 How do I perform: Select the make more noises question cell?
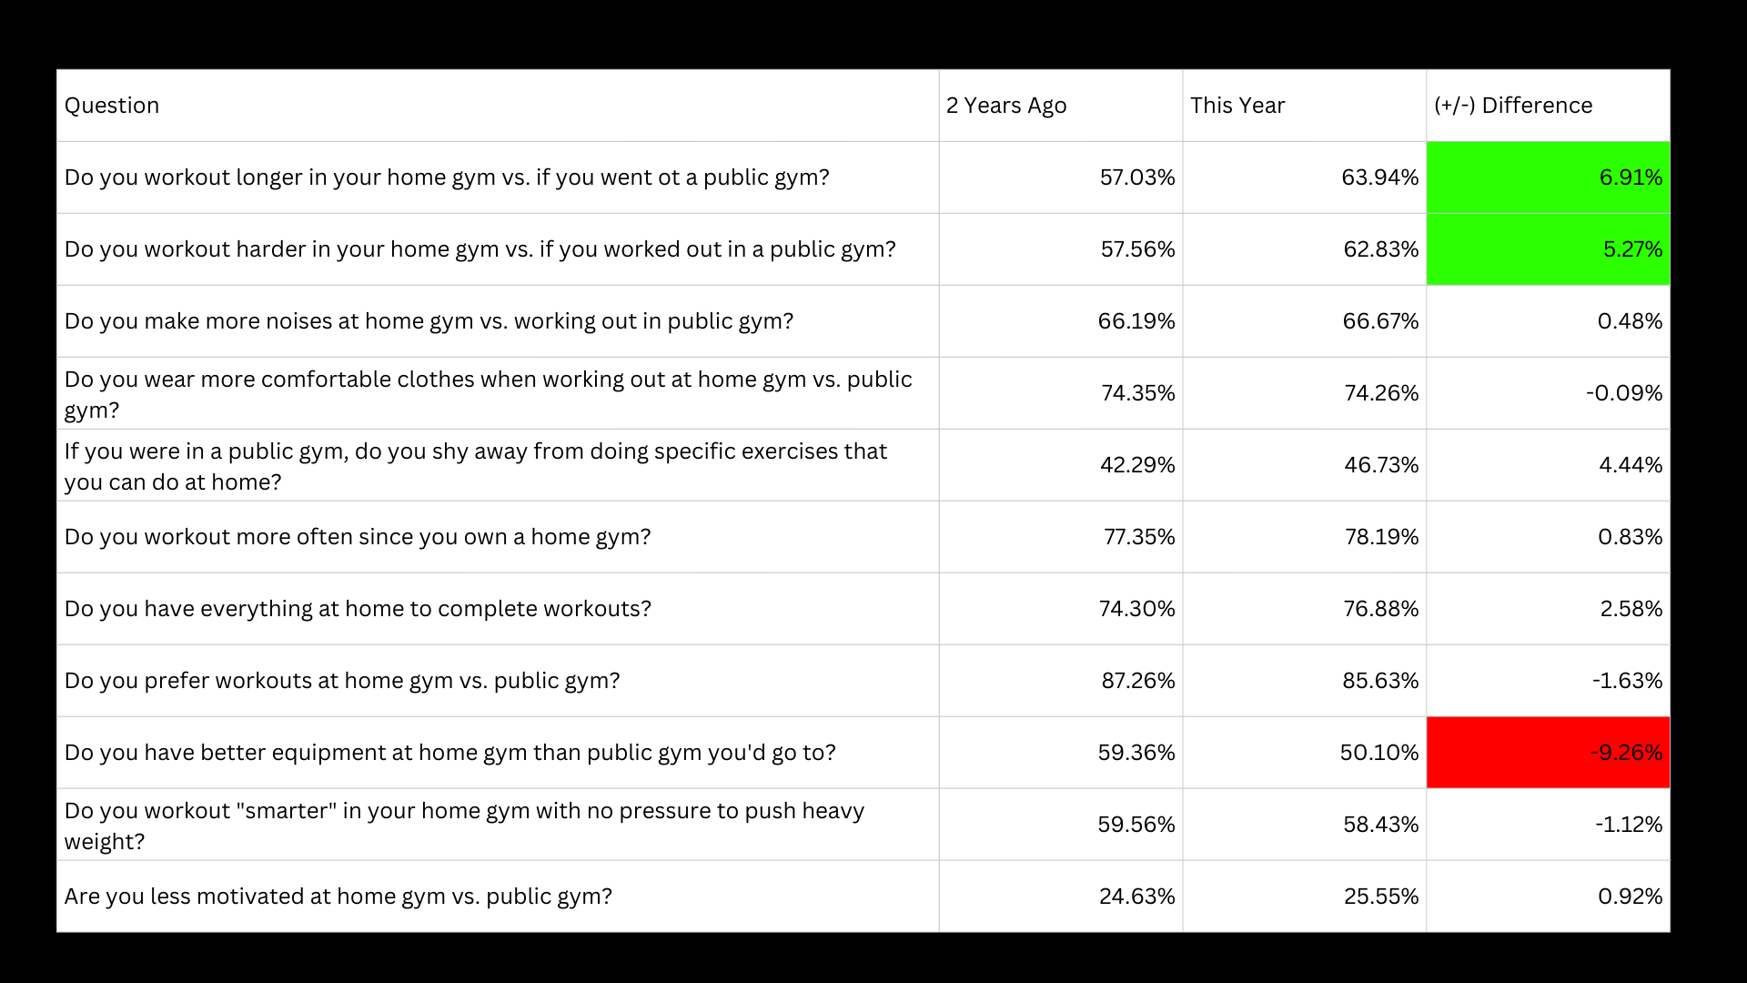(x=429, y=321)
